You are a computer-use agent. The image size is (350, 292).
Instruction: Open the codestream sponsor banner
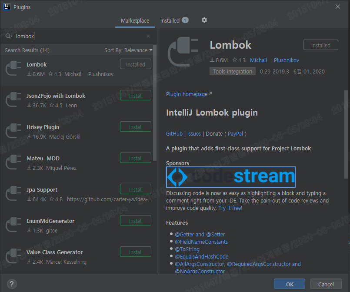click(x=231, y=177)
